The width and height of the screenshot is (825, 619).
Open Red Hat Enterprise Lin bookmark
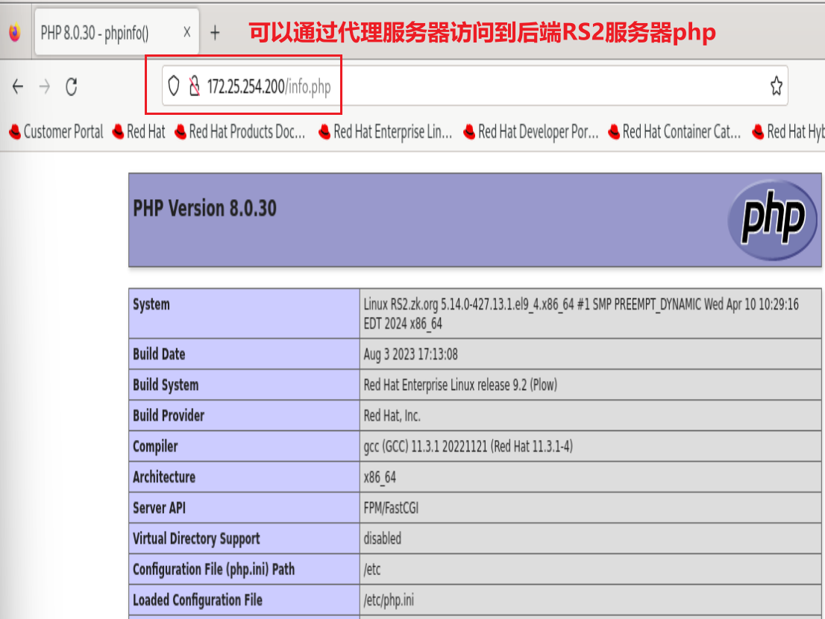pos(385,131)
